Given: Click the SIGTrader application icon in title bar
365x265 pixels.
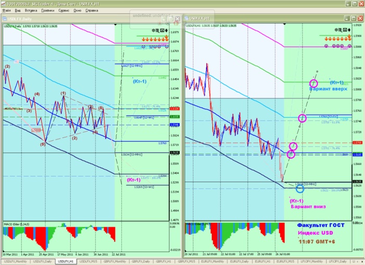Looking at the screenshot, I should pos(3,4).
